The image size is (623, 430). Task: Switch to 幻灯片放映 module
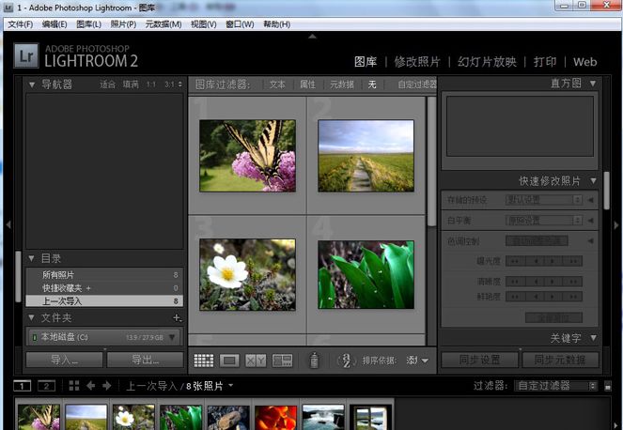tap(487, 62)
